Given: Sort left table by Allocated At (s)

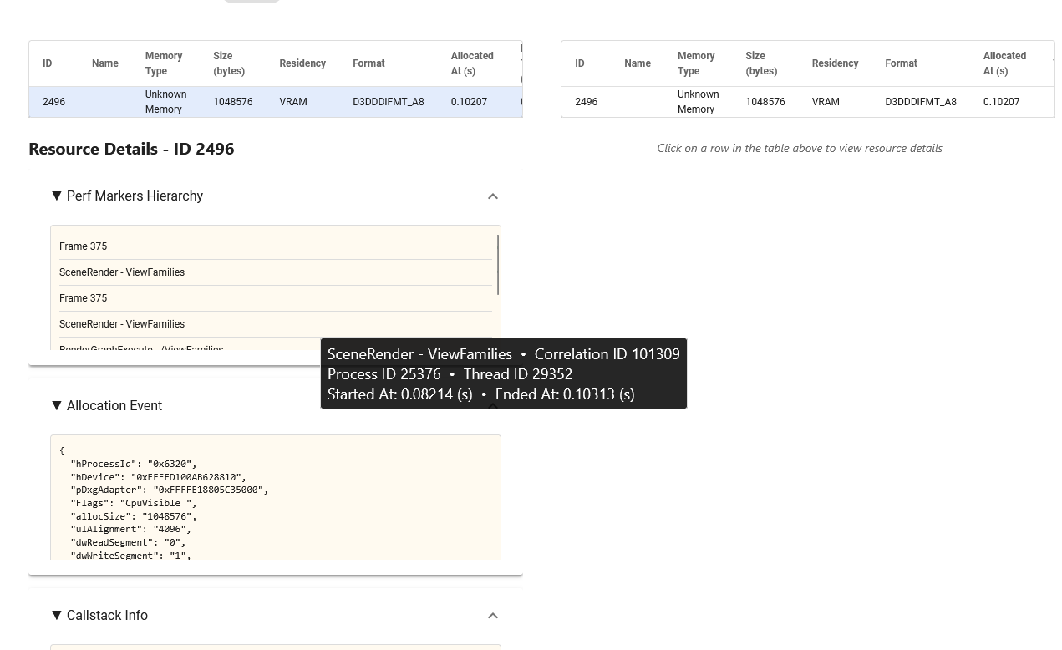Looking at the screenshot, I should [x=472, y=63].
